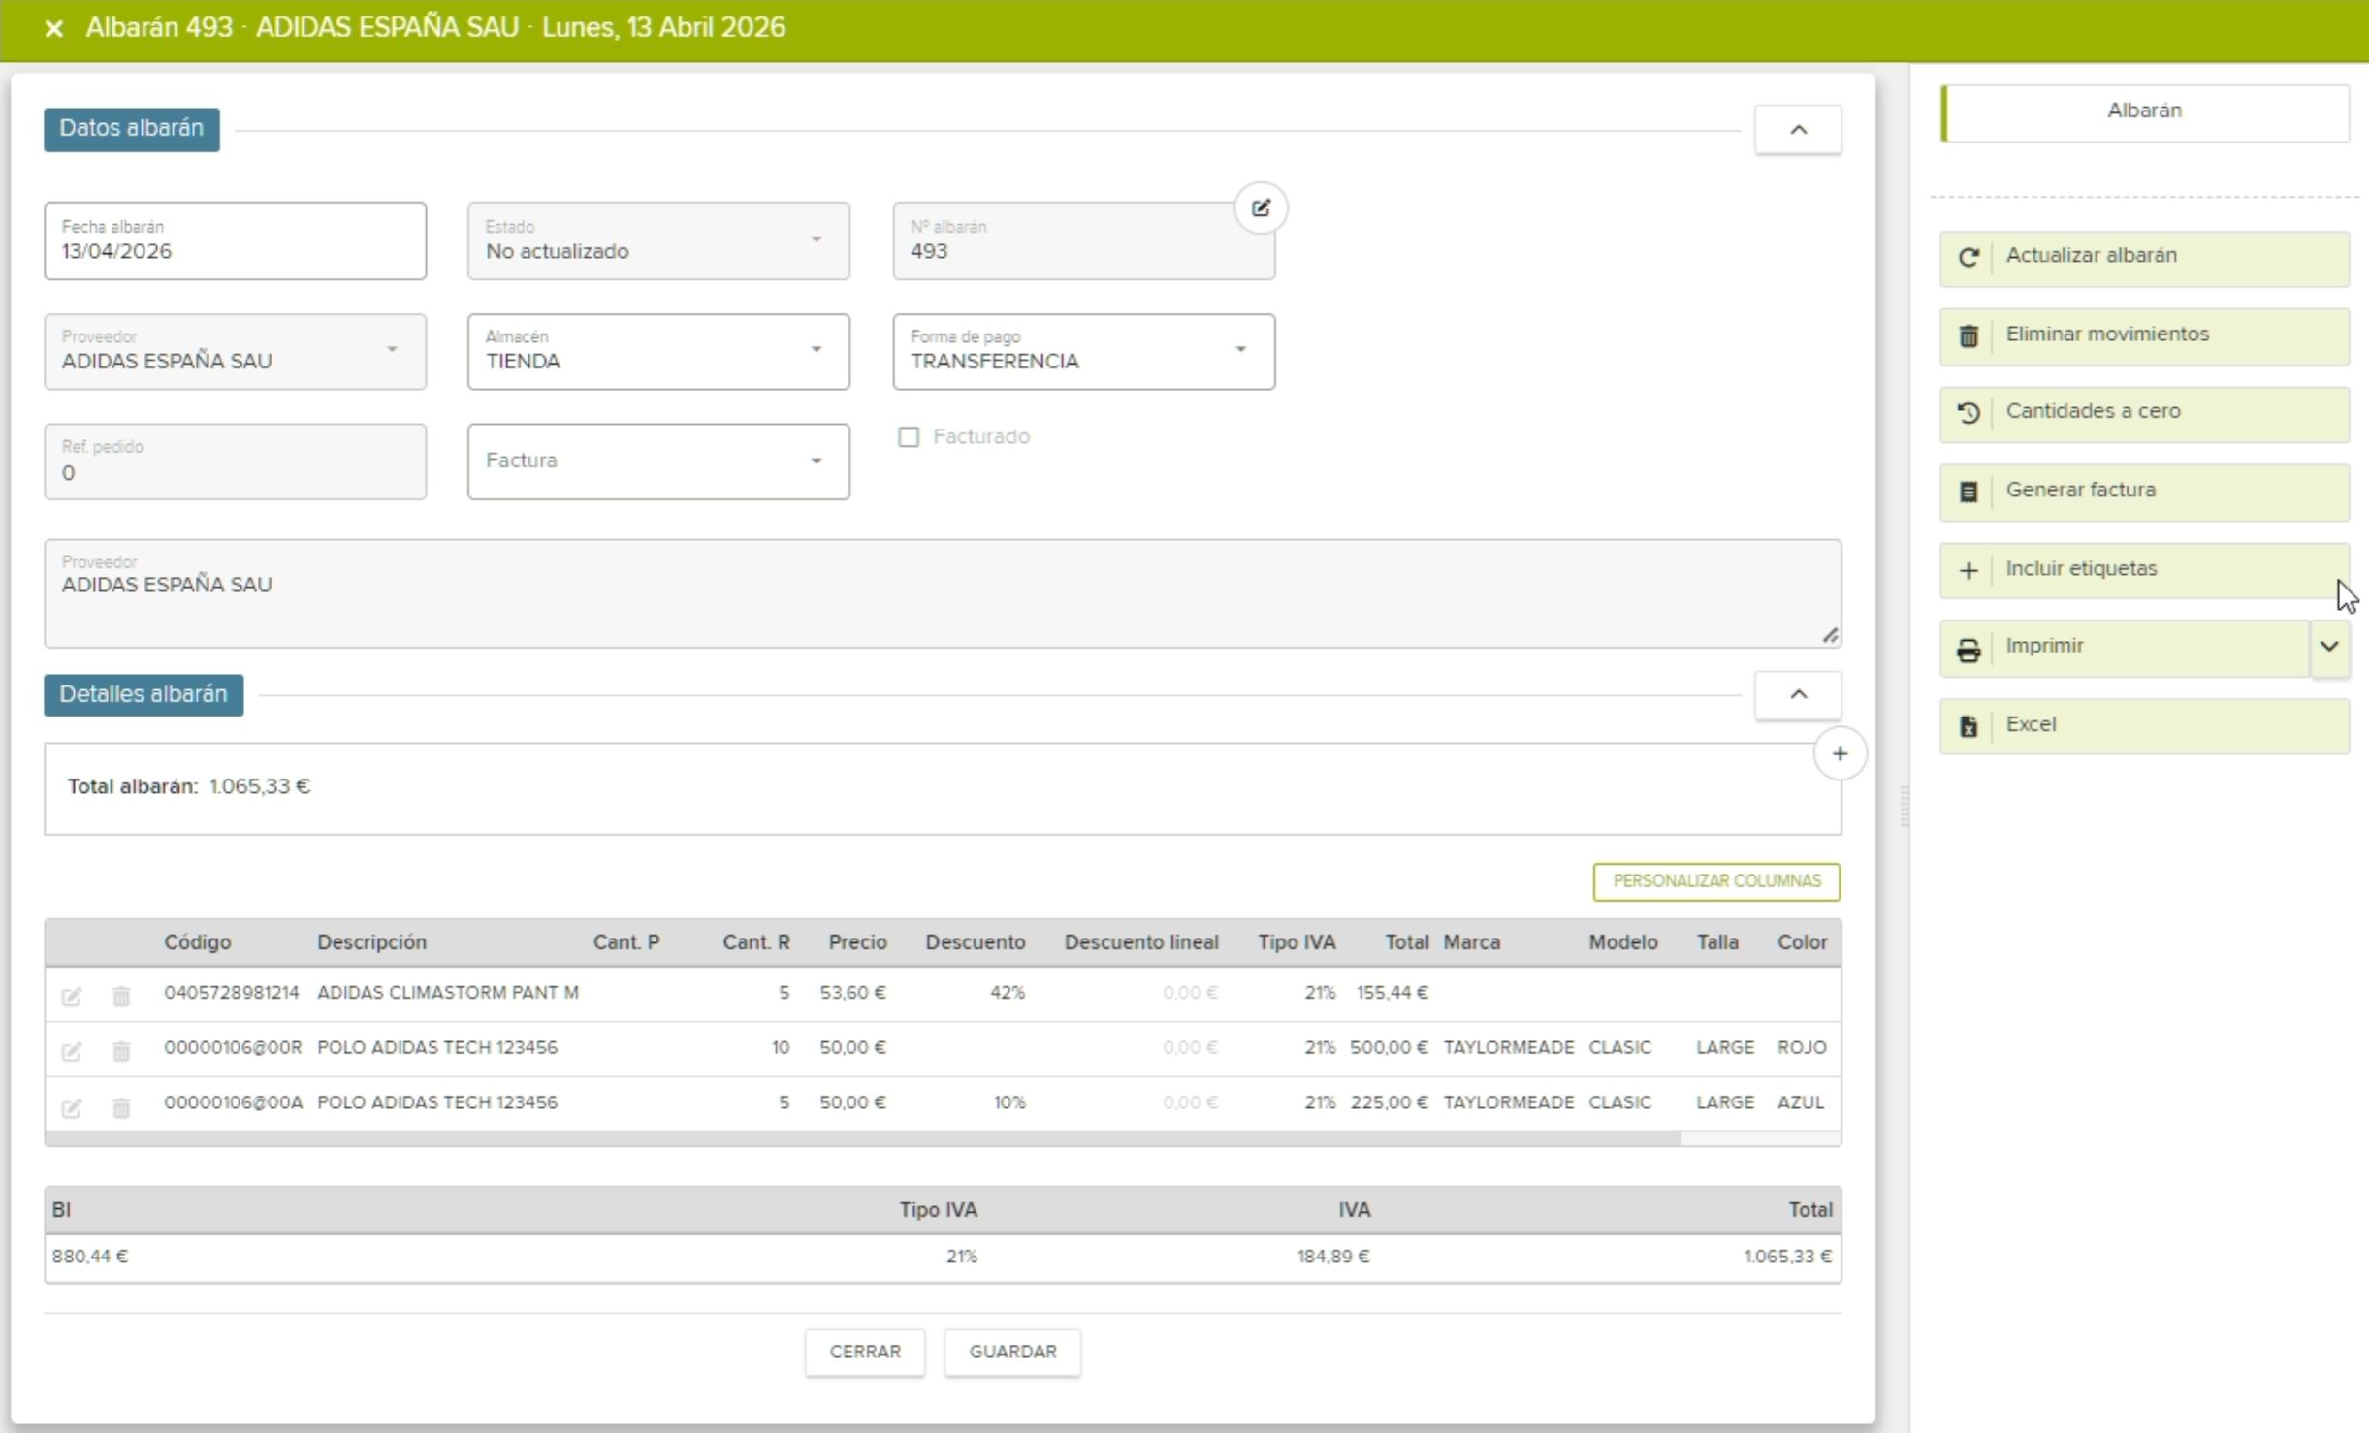
Task: Click the Código column header
Action: 198,942
